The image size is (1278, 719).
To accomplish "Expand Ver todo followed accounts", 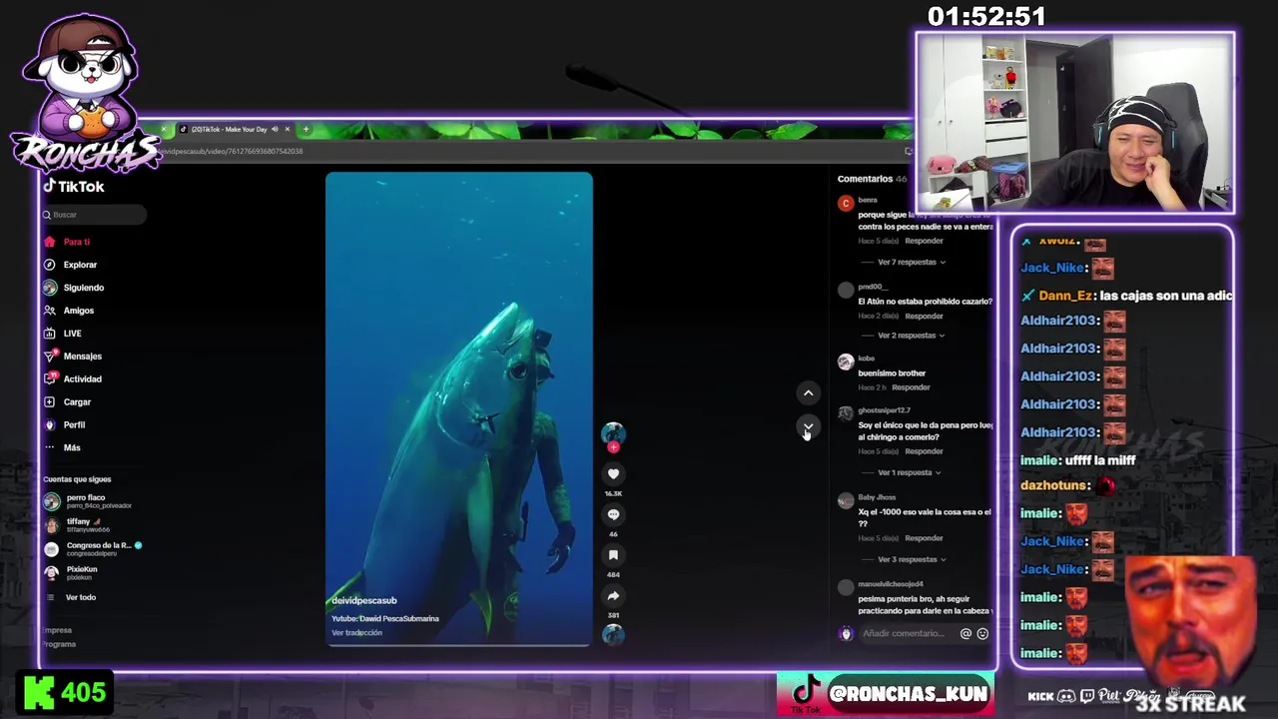I will pyautogui.click(x=81, y=597).
